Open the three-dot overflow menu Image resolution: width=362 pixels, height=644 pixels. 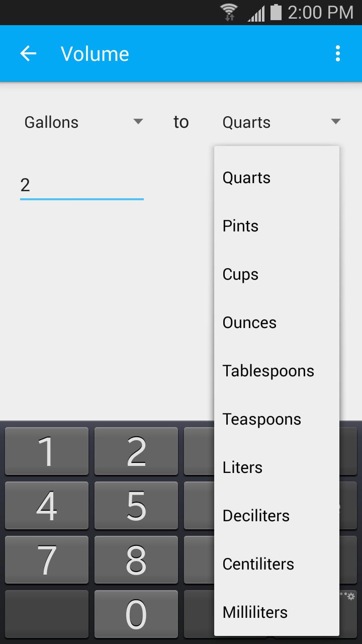click(x=337, y=54)
